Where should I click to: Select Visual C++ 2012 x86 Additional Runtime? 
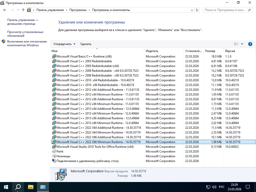click(153, 99)
